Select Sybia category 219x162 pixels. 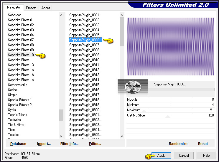pyautogui.click(x=12, y=110)
